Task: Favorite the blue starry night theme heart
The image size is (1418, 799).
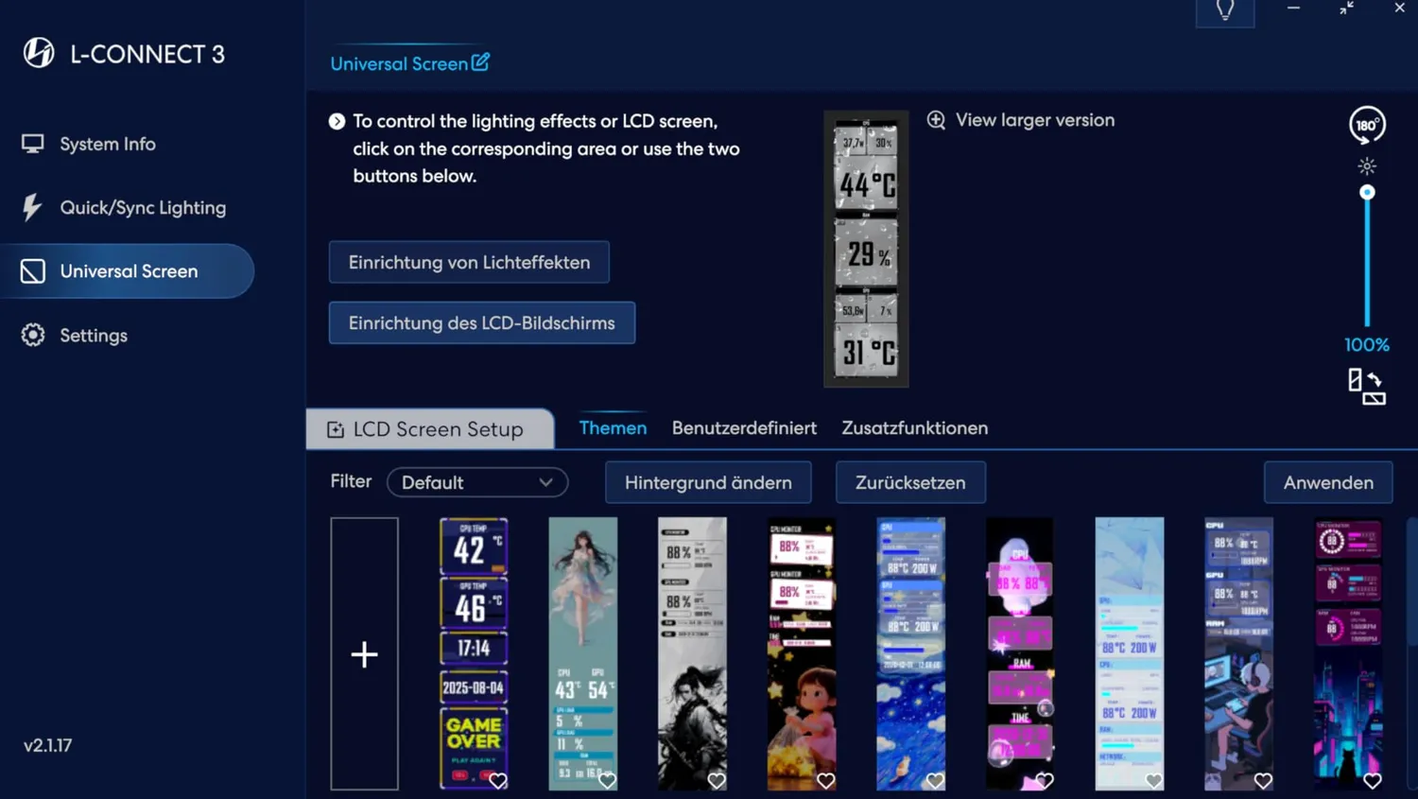Action: [x=935, y=780]
